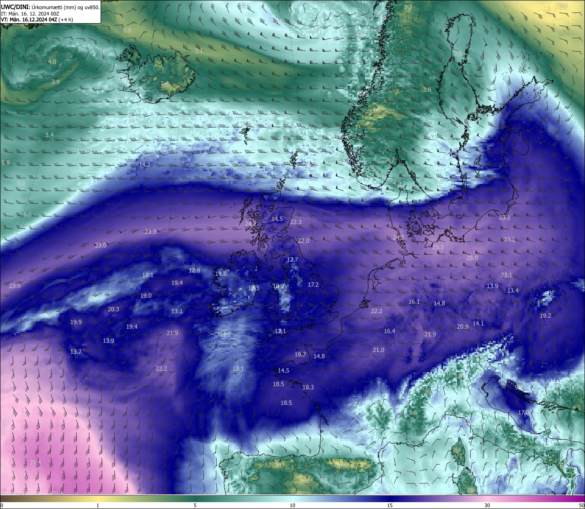Select the "24.5" value near Denmark
The image size is (585, 509).
(x=399, y=237)
